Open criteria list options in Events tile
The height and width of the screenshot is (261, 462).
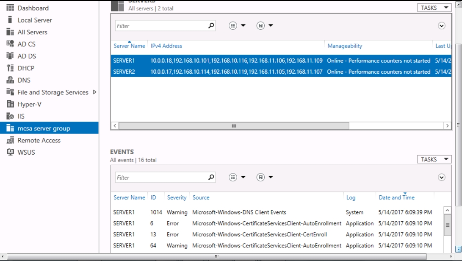coord(233,177)
